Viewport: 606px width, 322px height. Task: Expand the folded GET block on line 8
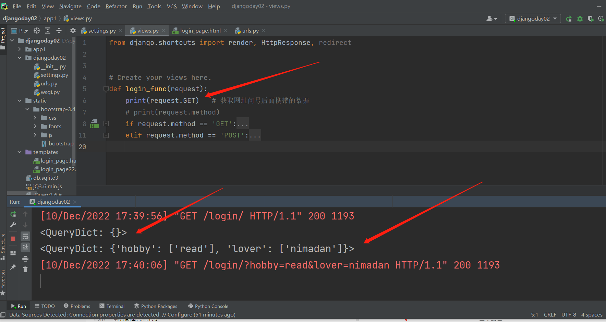(x=106, y=124)
